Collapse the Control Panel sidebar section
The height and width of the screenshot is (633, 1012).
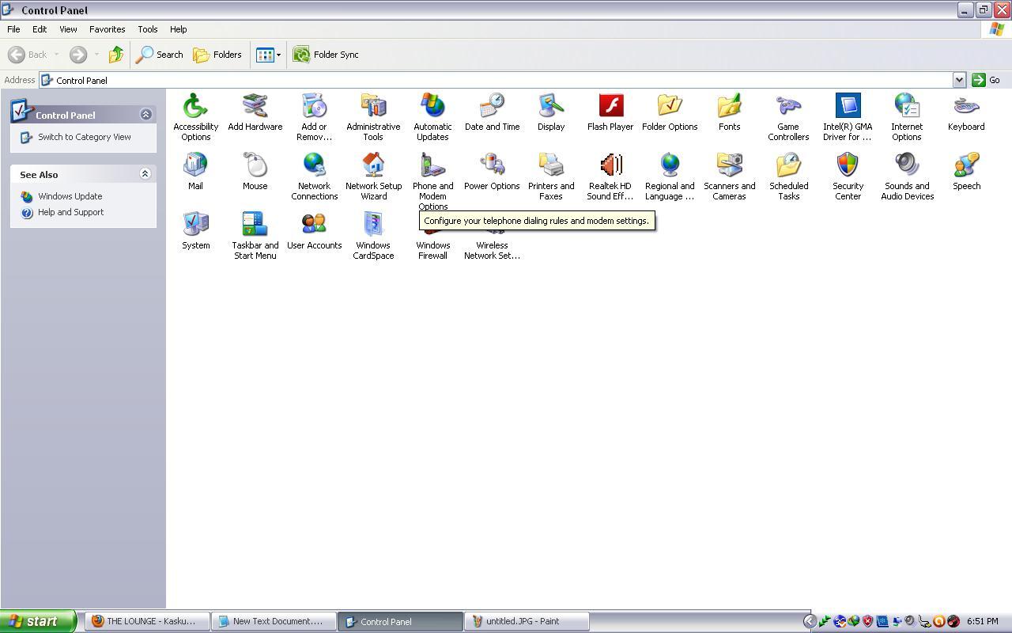(x=145, y=115)
